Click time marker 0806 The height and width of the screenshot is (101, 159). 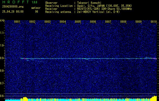click(x=93, y=22)
